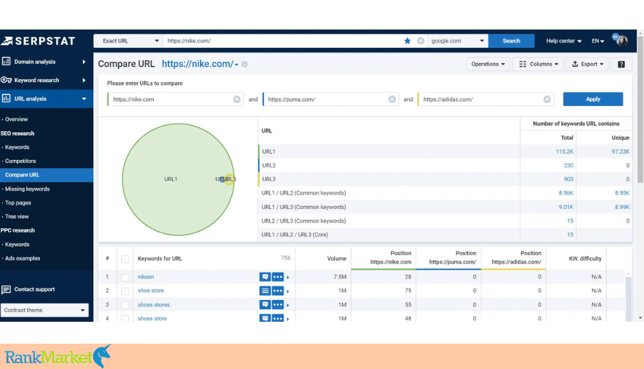Open the EN language dropdown
Viewport: 644px width, 369px height.
click(597, 41)
